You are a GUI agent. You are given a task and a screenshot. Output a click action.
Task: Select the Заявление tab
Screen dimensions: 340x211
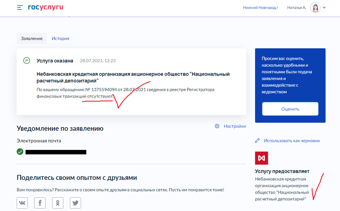(x=32, y=38)
